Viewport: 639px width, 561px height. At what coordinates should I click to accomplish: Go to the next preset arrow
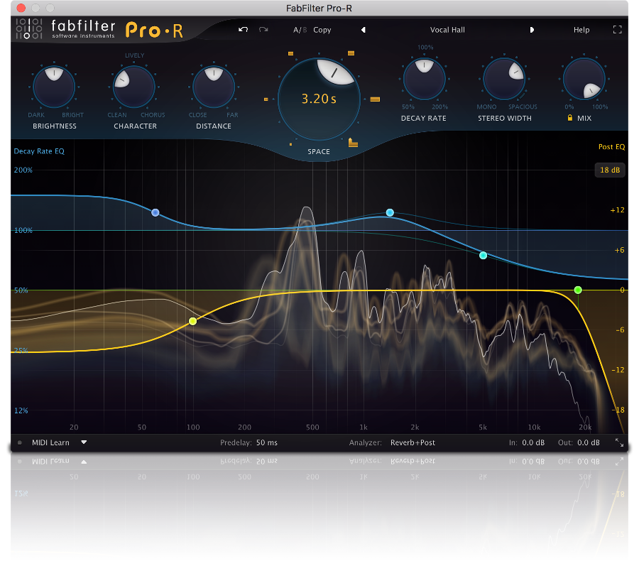tap(532, 30)
